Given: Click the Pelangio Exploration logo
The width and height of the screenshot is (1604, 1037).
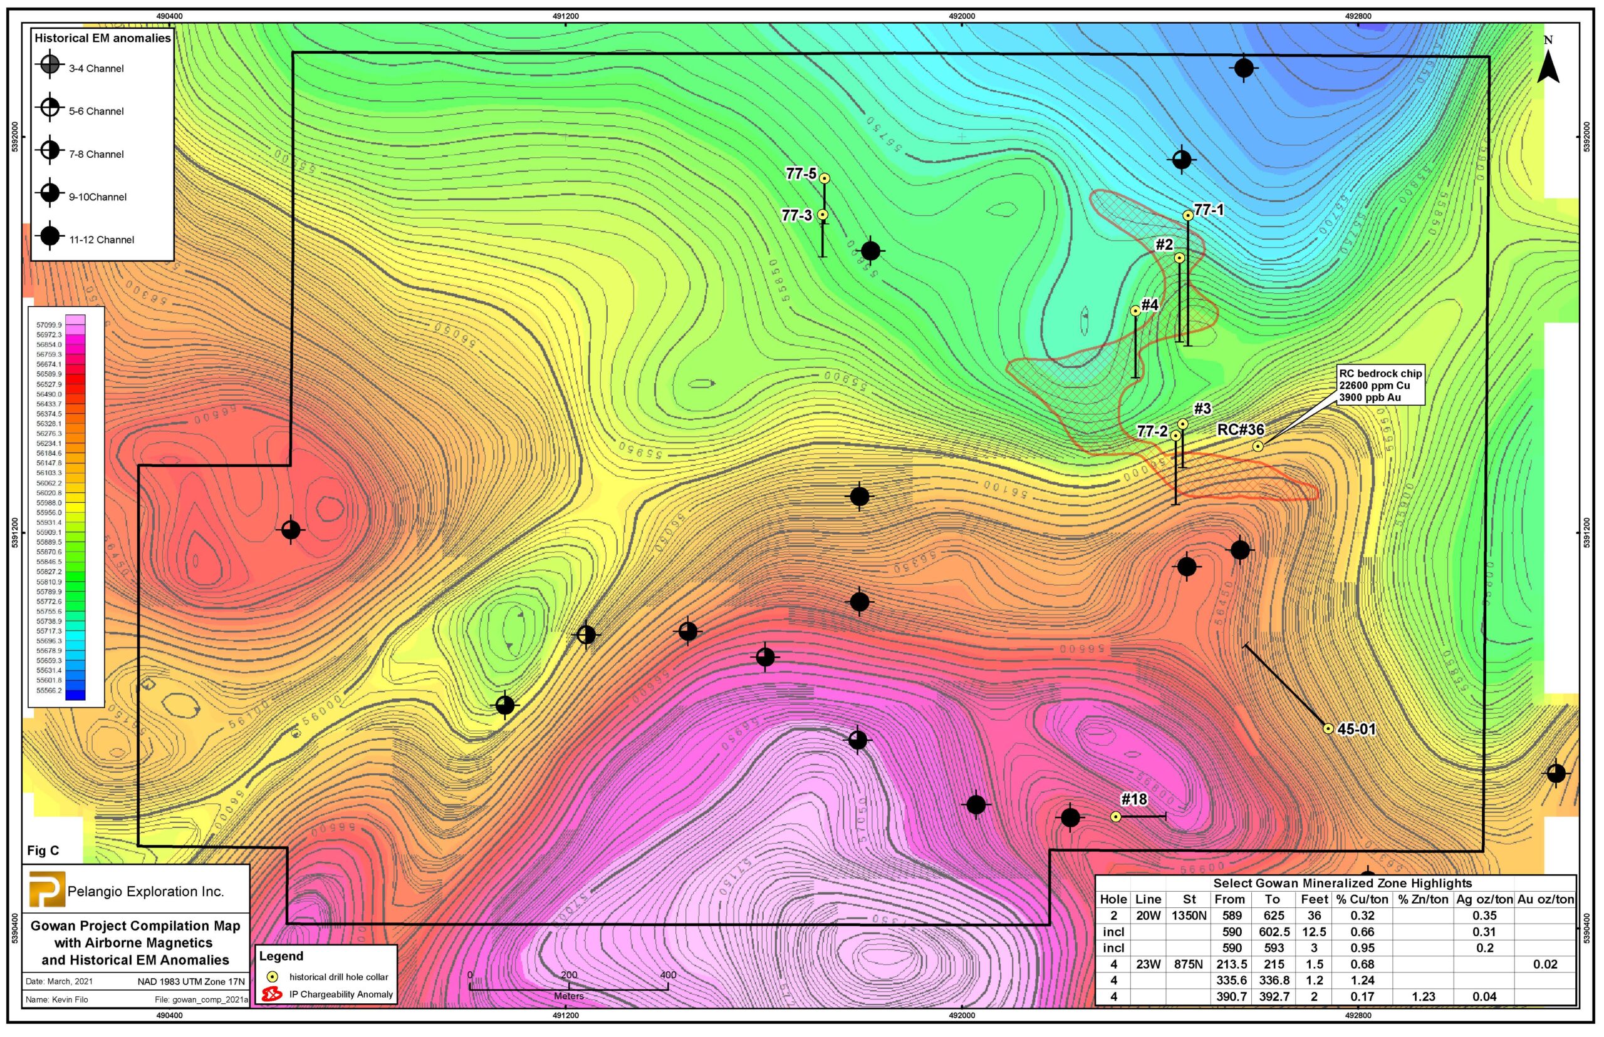Looking at the screenshot, I should 46,890.
